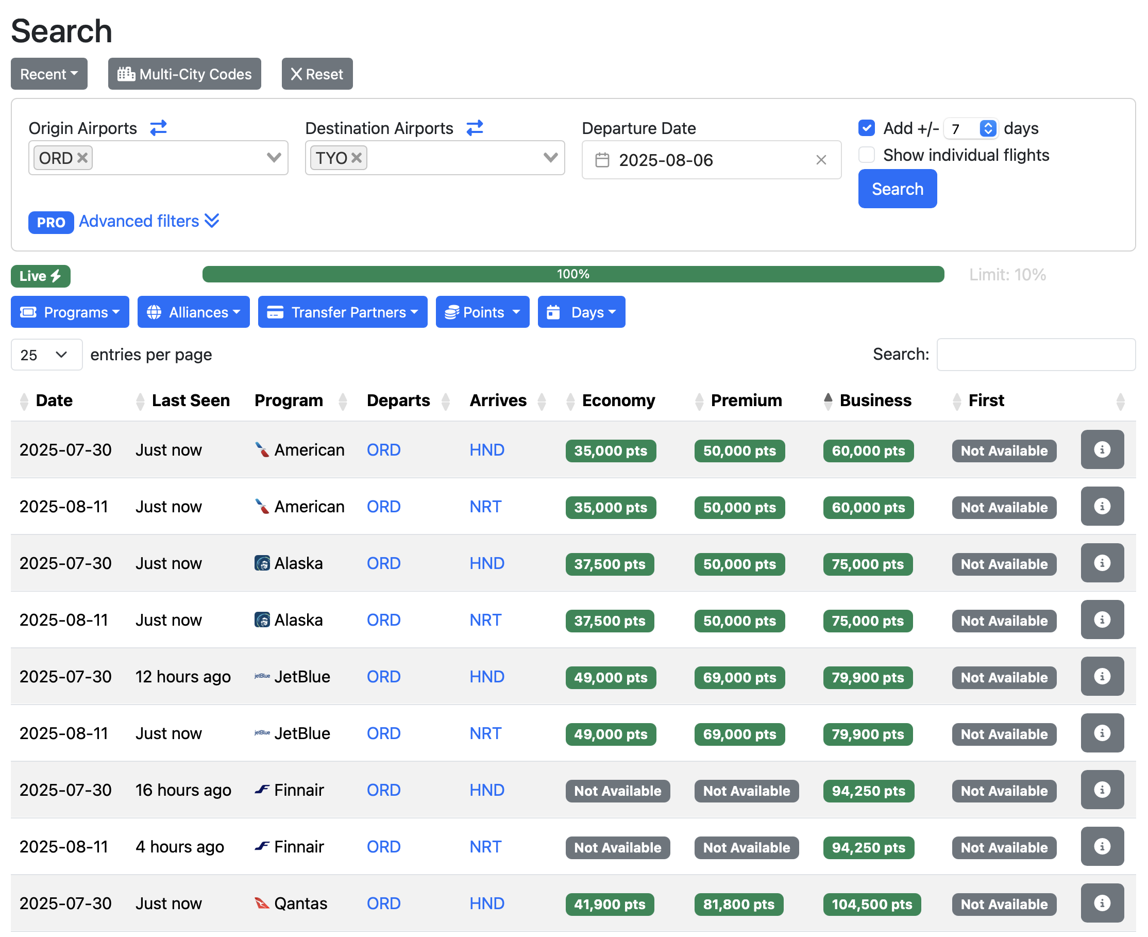Open info for American 2025-07-30 HND row
The image size is (1148, 937).
coord(1102,449)
